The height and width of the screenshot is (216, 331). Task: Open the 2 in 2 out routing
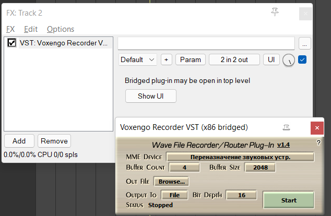point(235,59)
